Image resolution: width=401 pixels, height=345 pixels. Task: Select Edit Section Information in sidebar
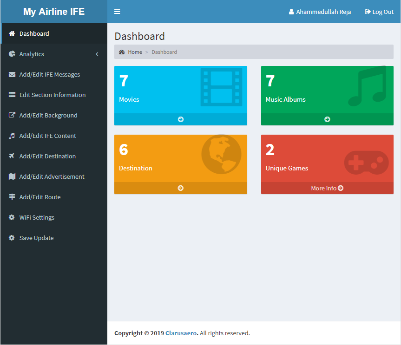click(52, 95)
